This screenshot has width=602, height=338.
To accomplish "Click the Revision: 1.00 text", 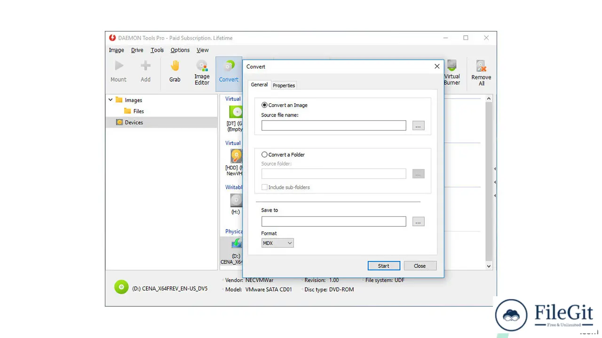I will point(322,280).
